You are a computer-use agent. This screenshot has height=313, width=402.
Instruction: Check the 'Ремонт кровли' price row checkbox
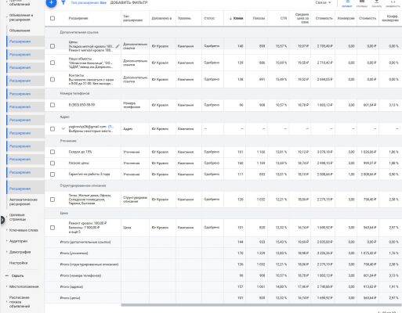tap(53, 228)
